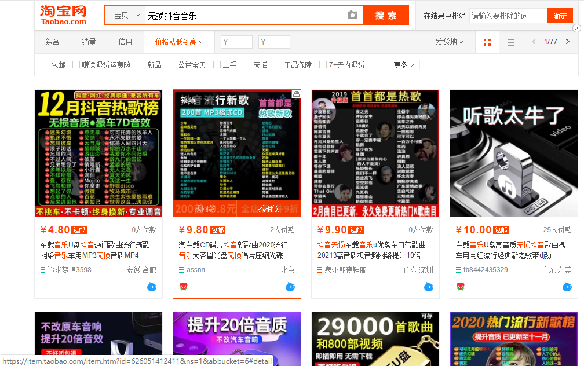Open seller link 追求梦想3598
The image size is (584, 366).
pyautogui.click(x=70, y=270)
